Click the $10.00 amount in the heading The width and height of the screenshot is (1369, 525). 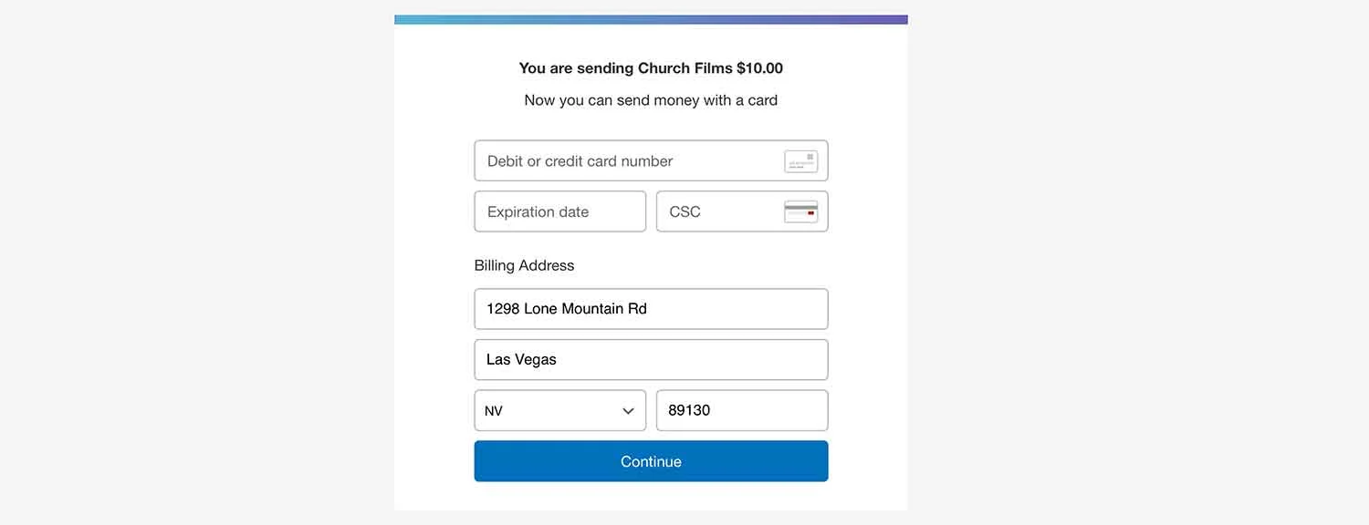pos(759,68)
